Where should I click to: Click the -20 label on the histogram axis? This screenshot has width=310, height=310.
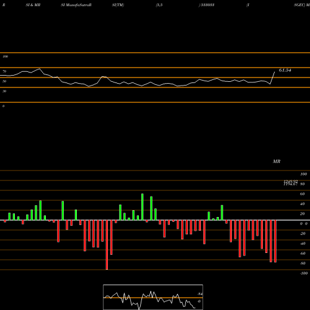point(303,234)
